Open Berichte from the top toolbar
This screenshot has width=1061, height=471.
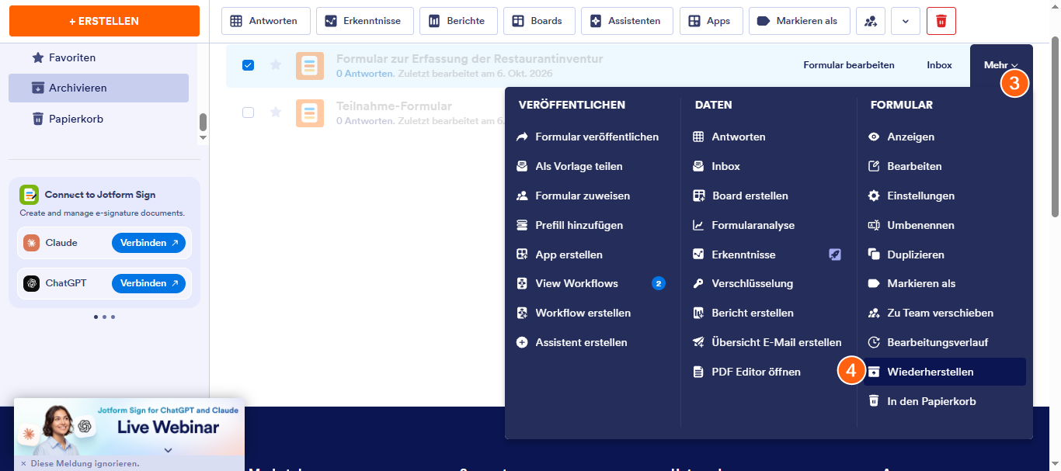click(x=458, y=21)
